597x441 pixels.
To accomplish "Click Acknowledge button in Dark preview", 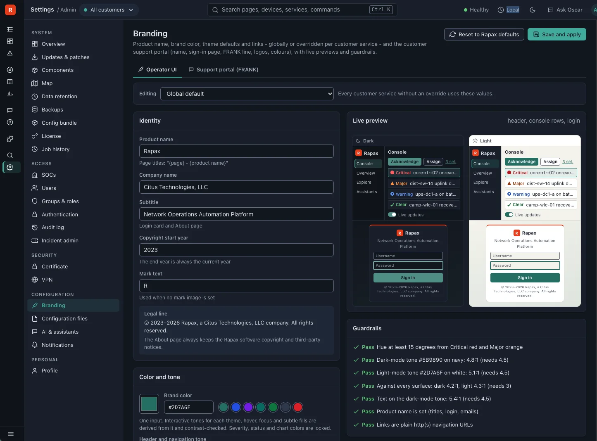I will click(404, 162).
